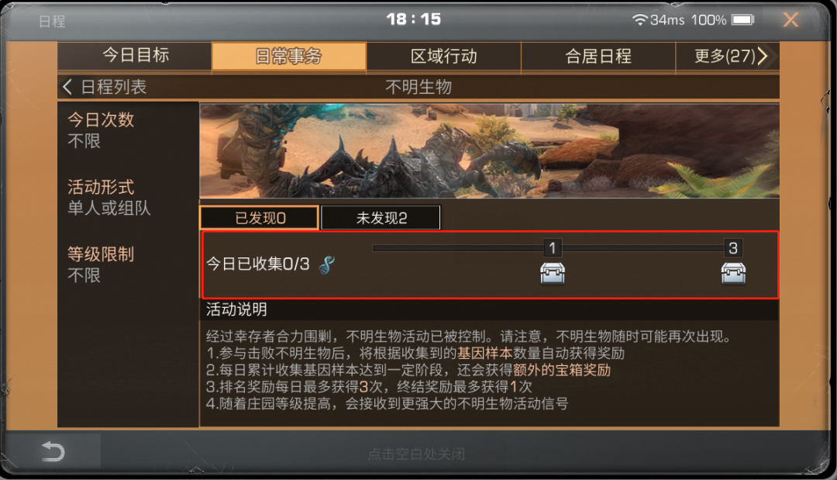Switch to the 今日目标 tab

(135, 56)
